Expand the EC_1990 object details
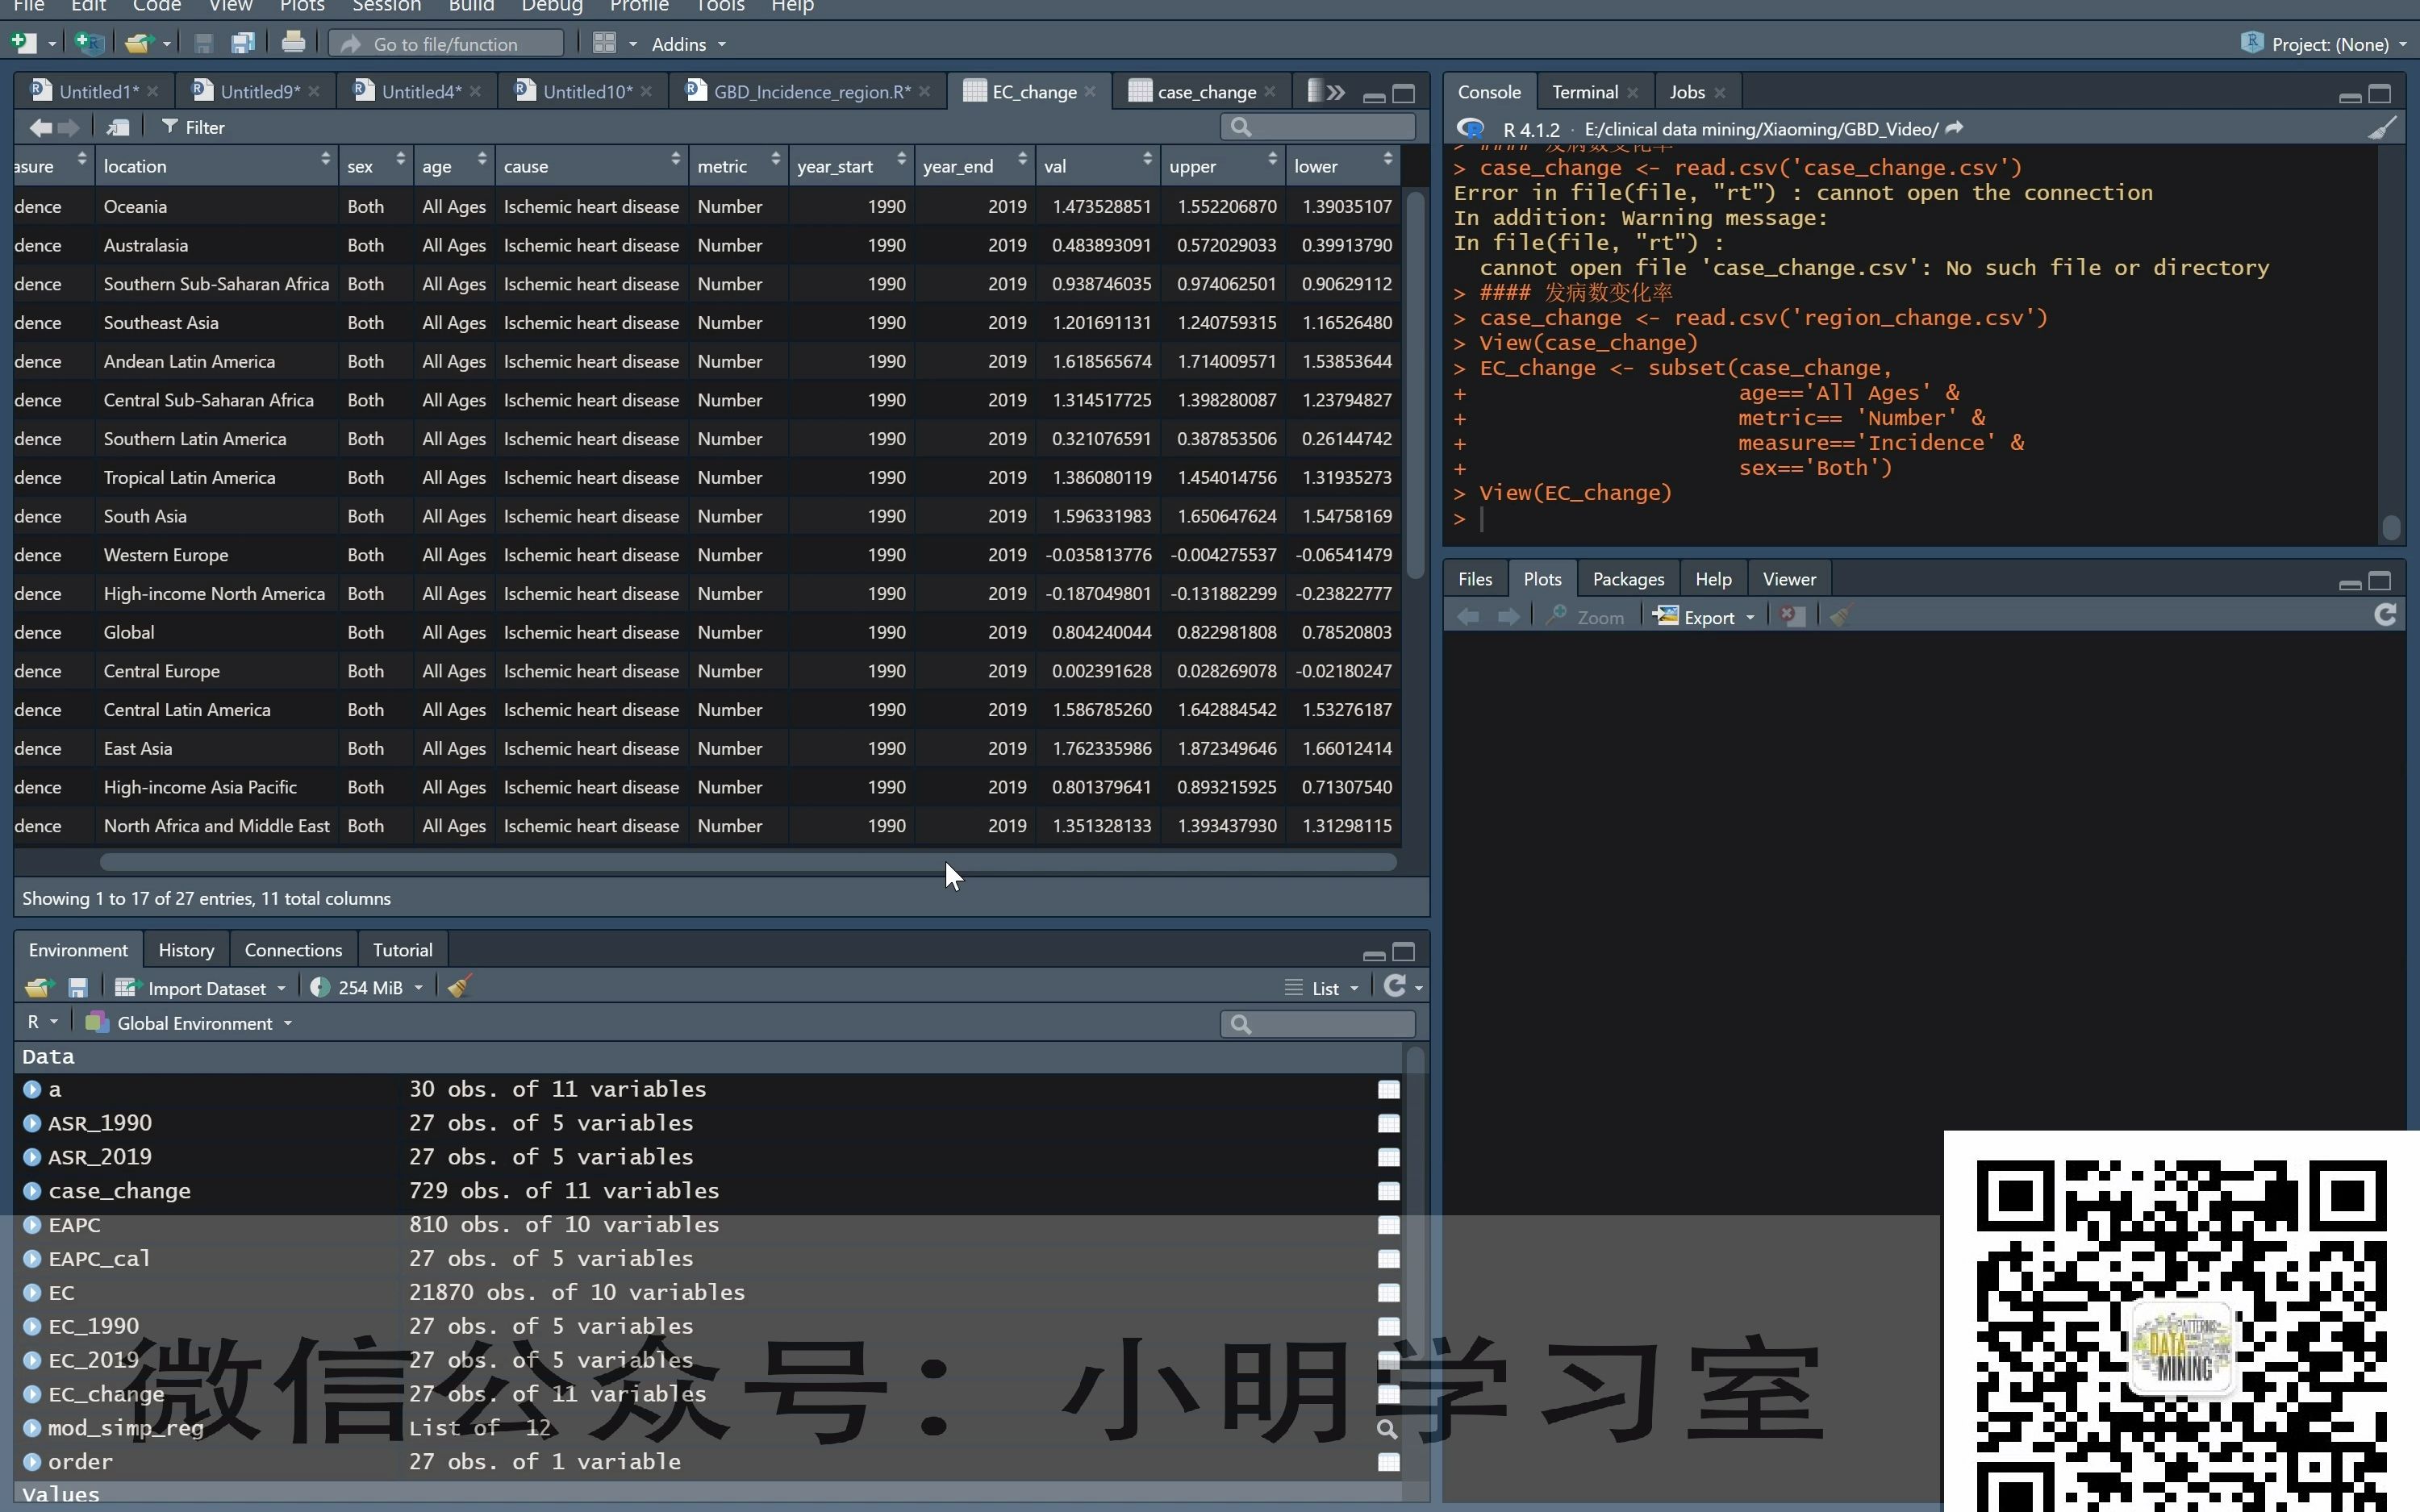This screenshot has width=2420, height=1512. tap(32, 1326)
